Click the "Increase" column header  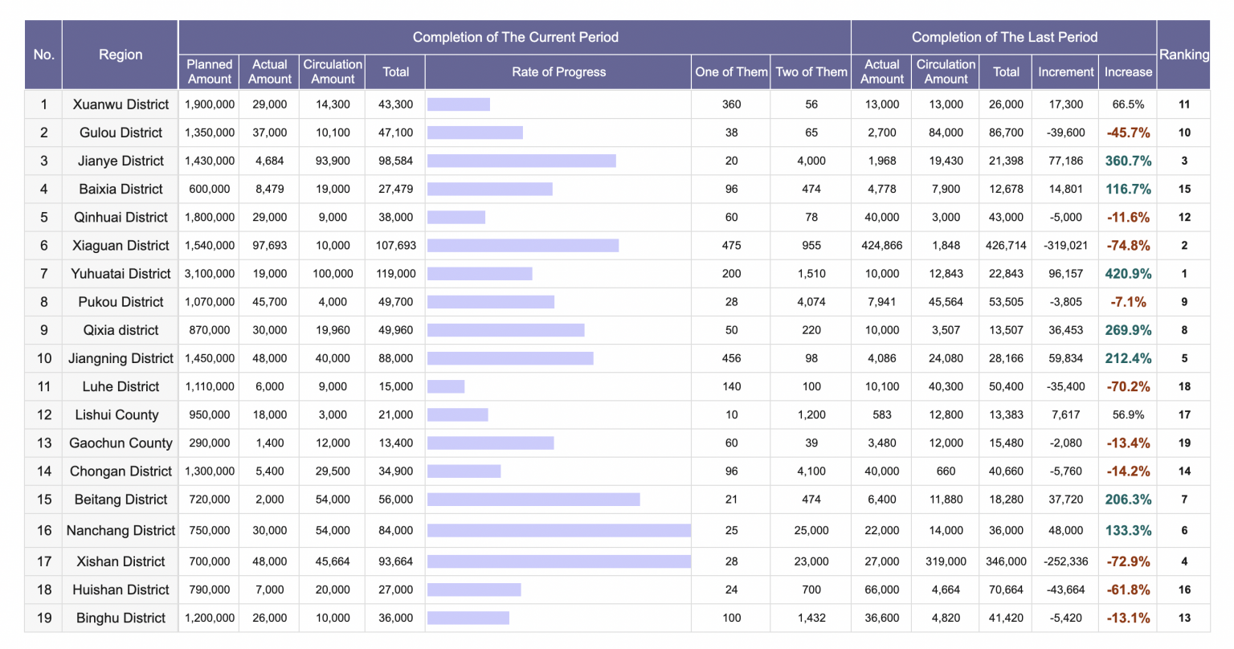[1127, 71]
